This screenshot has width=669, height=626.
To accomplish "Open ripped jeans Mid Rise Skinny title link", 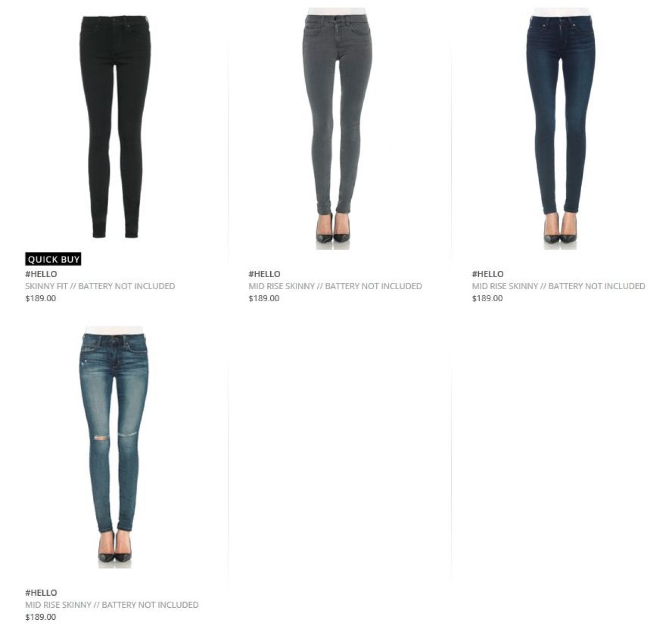I will point(112,605).
